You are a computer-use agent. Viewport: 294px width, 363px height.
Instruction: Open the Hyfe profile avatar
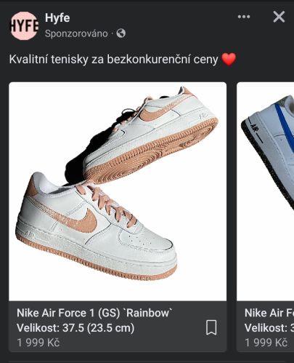click(24, 25)
